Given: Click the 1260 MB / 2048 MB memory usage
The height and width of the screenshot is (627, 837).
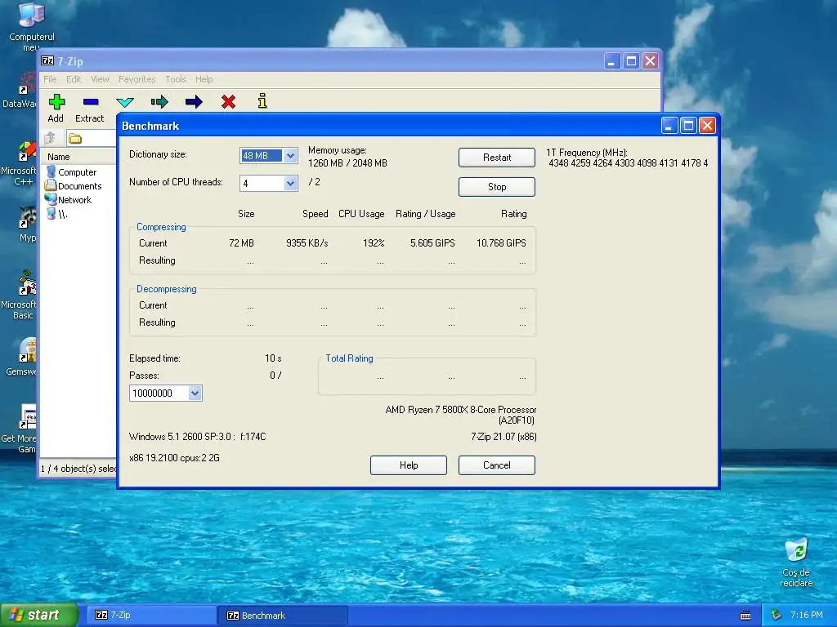Looking at the screenshot, I should point(347,162).
